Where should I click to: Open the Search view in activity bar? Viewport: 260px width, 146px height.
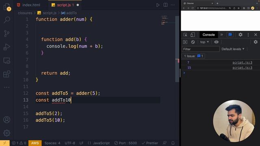click(x=6, y=20)
